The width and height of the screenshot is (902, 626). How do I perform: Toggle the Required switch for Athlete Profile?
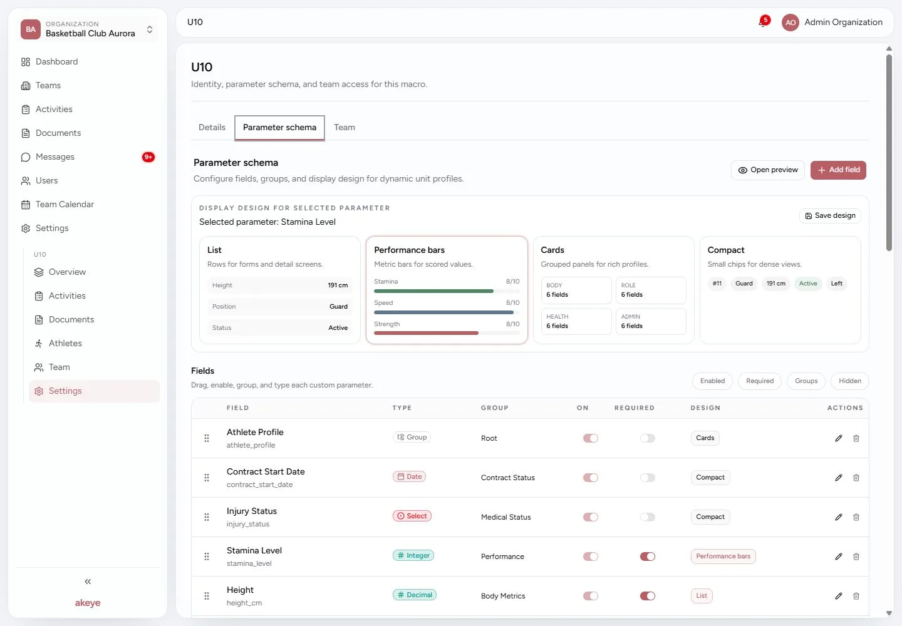click(648, 438)
